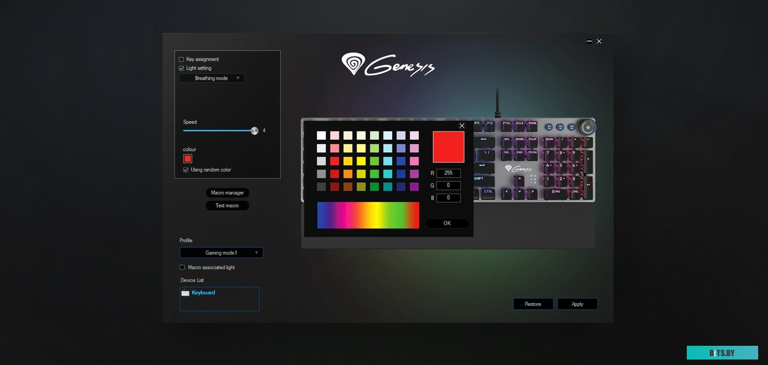
Task: Select the up arrow key
Action: click(x=519, y=180)
